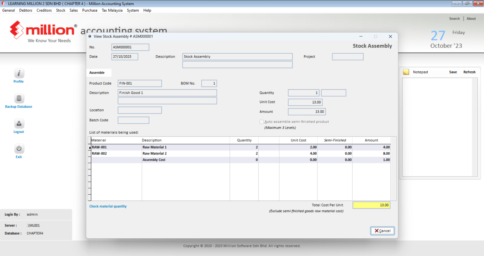Click the Stock Assembly description field
This screenshot has width=484, height=256.
tap(237, 57)
